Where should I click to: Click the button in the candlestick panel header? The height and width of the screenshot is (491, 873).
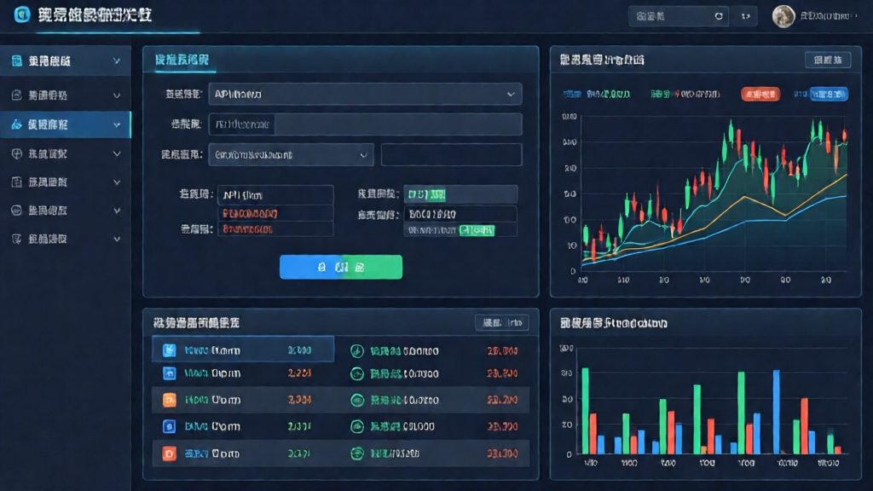point(828,60)
